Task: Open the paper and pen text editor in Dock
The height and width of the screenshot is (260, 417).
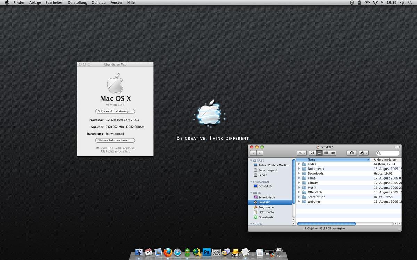Action: click(x=245, y=252)
